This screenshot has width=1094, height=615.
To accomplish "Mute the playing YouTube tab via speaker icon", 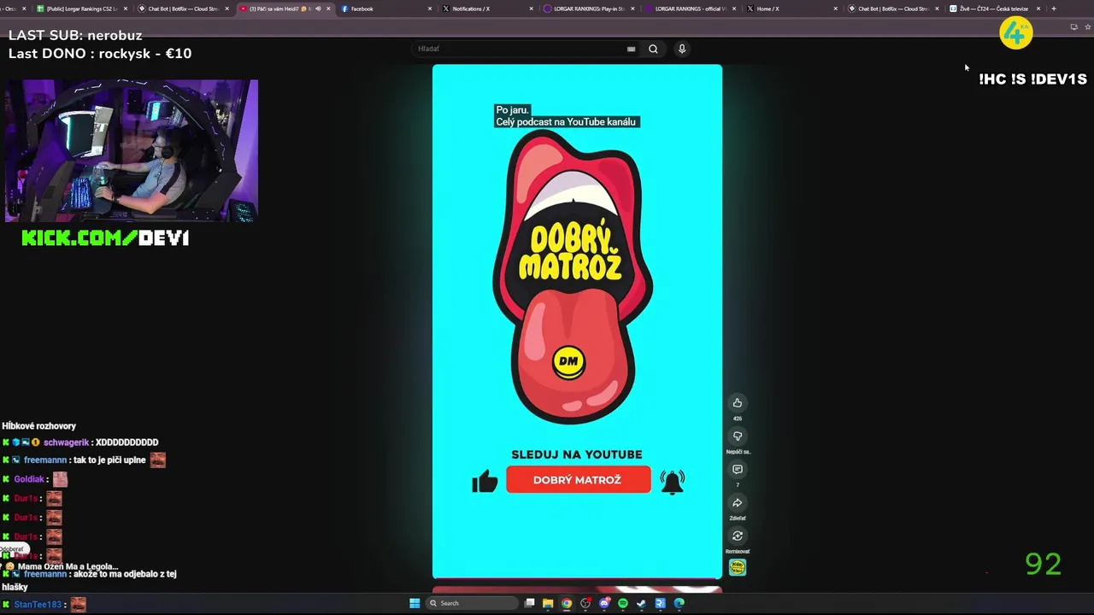I will coord(318,9).
